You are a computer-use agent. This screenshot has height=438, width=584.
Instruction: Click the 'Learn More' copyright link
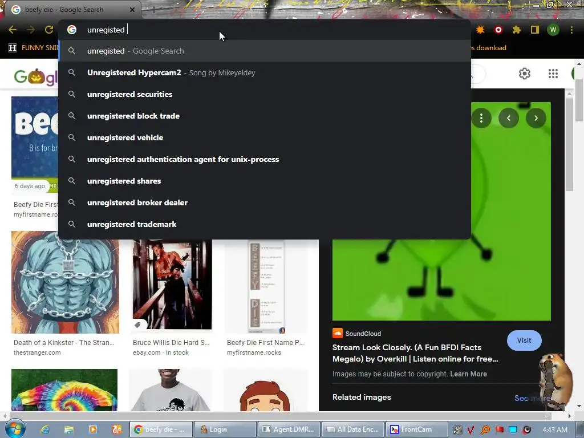(x=468, y=374)
